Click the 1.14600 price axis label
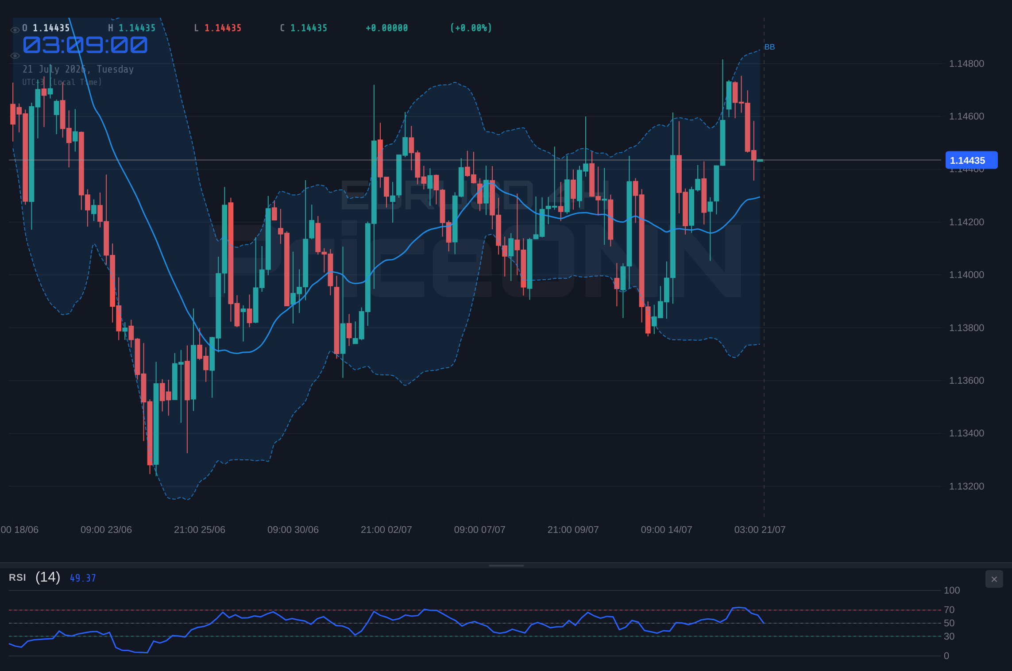 966,116
